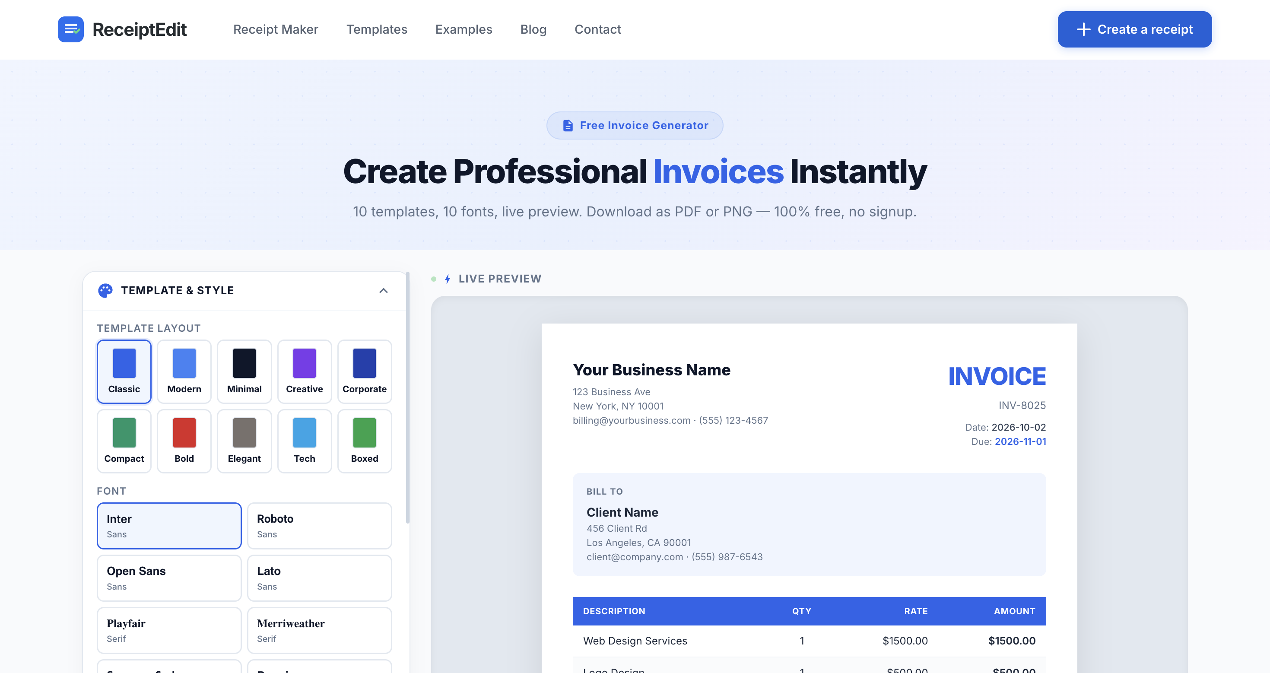Open the Contact page link
1270x673 pixels.
597,29
